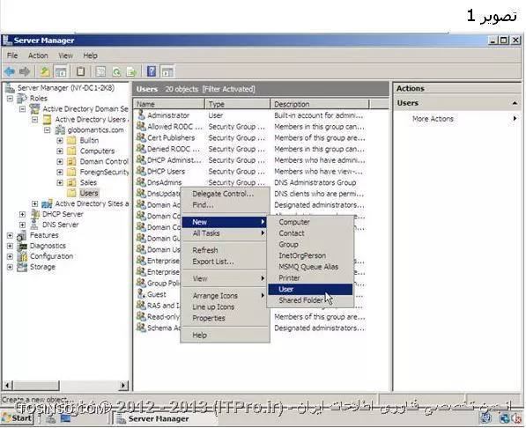
Task: Click tree pane scrollbar right arrow
Action: tap(123, 385)
